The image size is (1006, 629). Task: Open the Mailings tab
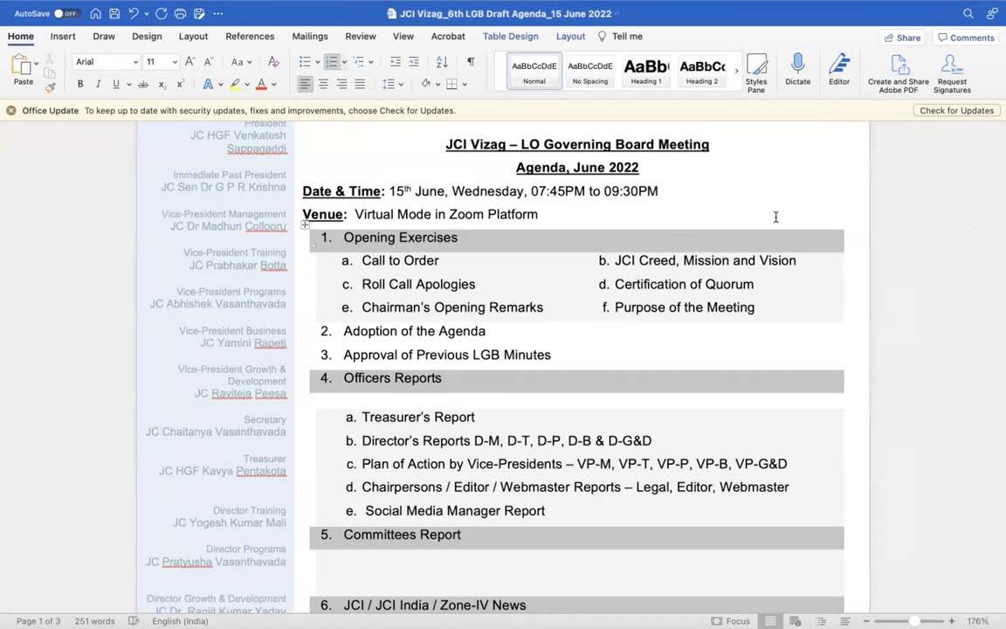[310, 37]
